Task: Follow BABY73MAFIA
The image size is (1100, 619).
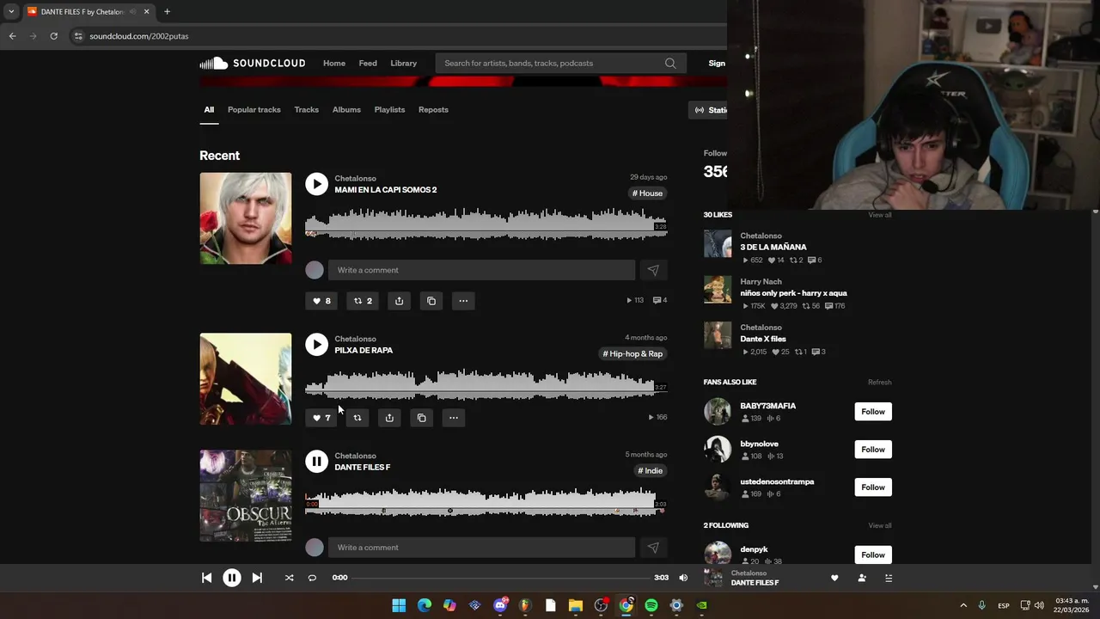Action: click(873, 412)
